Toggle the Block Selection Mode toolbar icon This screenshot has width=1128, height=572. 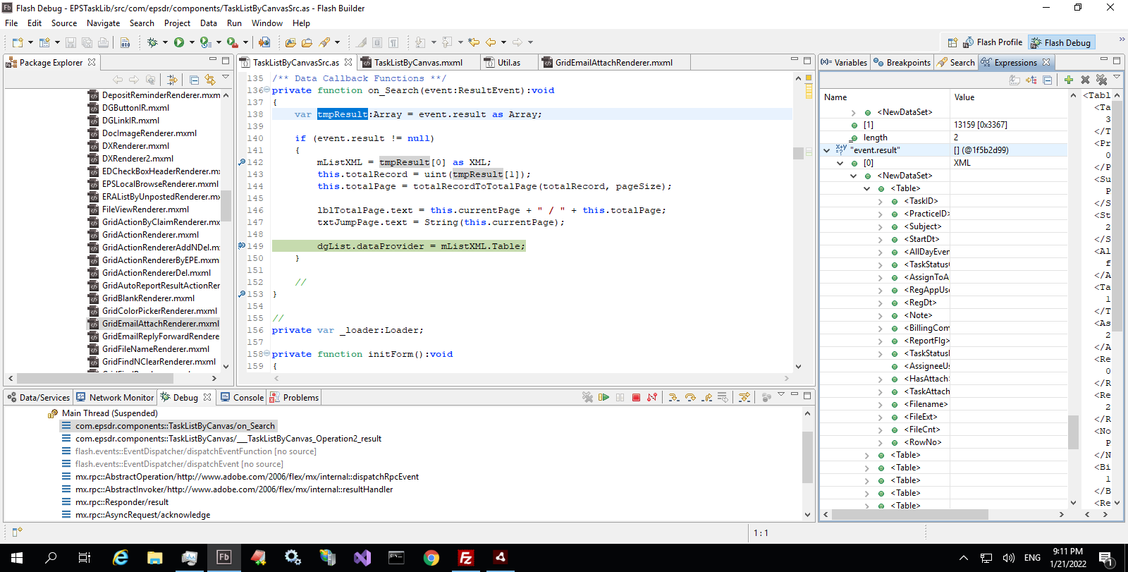pos(377,42)
